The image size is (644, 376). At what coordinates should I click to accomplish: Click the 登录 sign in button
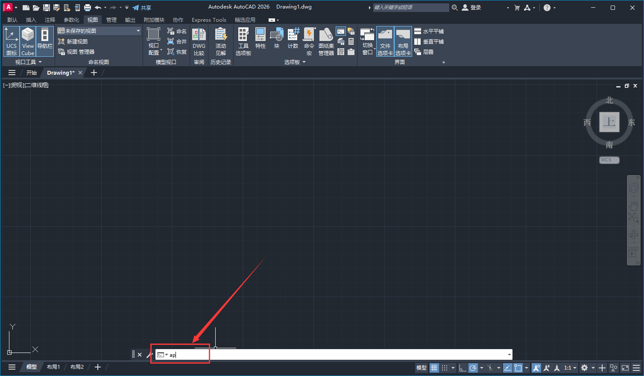click(x=471, y=7)
